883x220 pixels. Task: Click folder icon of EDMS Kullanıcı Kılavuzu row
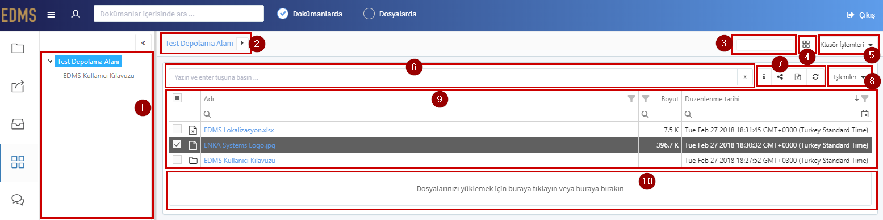pyautogui.click(x=193, y=161)
